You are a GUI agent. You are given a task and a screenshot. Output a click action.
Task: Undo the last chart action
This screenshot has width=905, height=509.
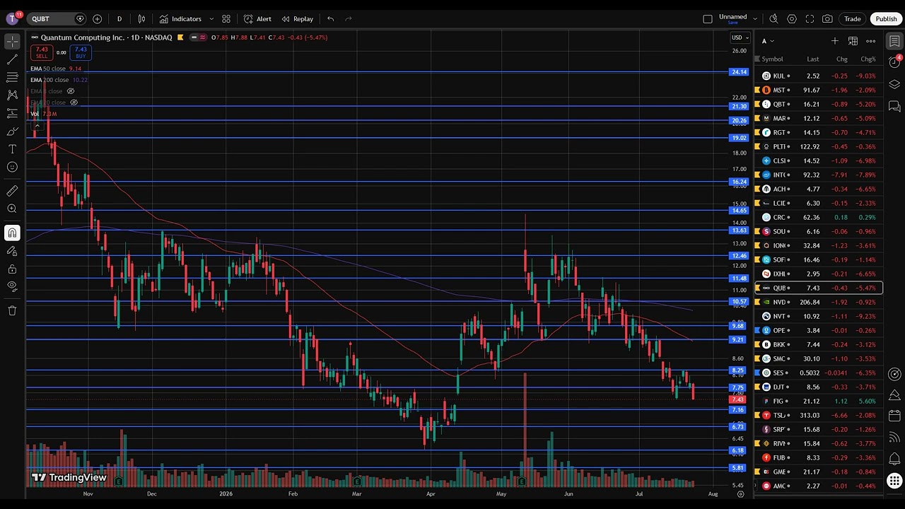330,19
